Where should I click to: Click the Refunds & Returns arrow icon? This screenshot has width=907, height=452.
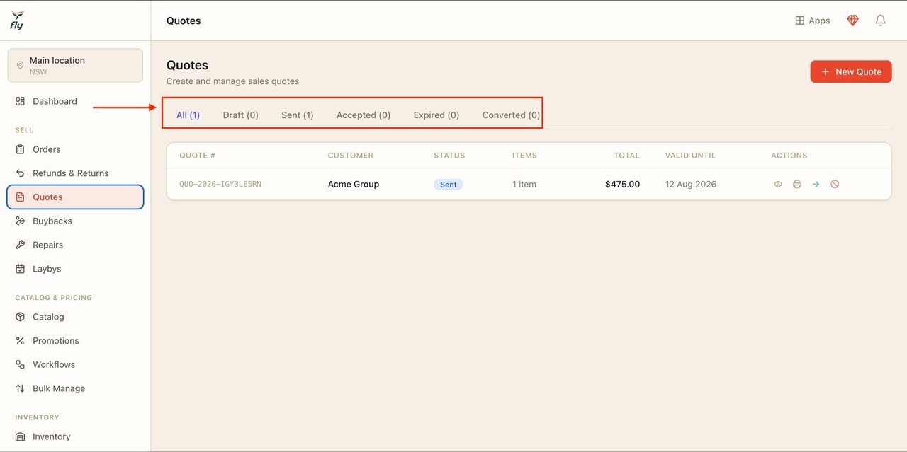(x=20, y=173)
